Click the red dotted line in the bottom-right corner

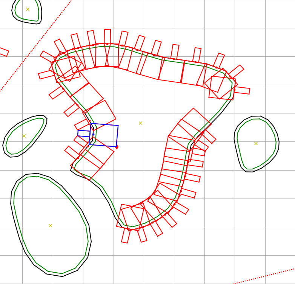pyautogui.click(x=264, y=276)
